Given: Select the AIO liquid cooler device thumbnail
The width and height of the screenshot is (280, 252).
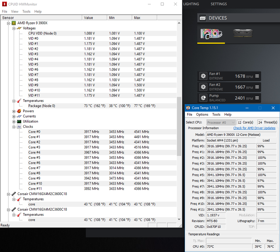Looking at the screenshot, I should tap(211, 34).
